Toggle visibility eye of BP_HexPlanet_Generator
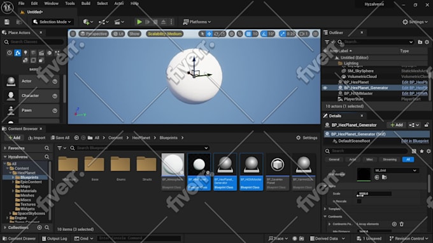The width and height of the screenshot is (433, 243). (x=325, y=88)
